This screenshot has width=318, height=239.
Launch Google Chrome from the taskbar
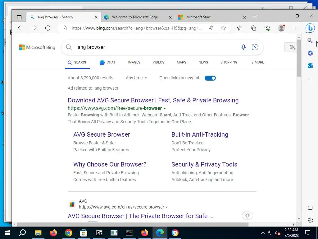(69, 233)
